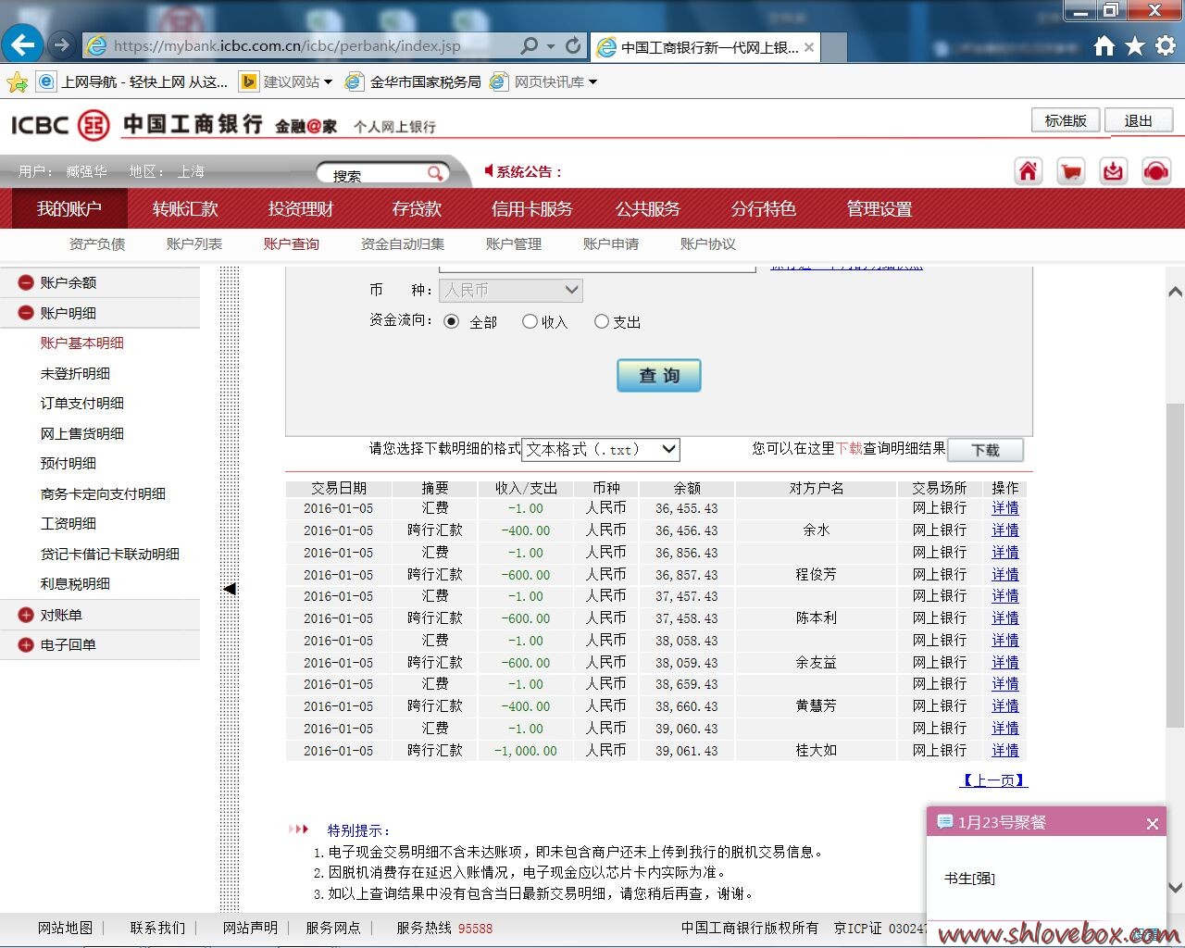Click the browser back arrow button
The image size is (1185, 948).
point(22,44)
